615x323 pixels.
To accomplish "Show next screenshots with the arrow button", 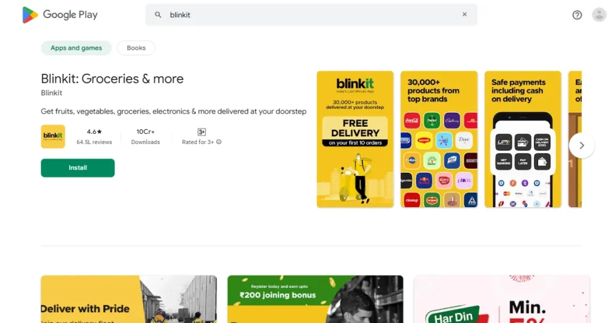I will [x=581, y=145].
